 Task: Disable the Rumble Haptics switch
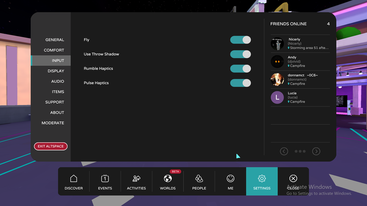click(241, 69)
